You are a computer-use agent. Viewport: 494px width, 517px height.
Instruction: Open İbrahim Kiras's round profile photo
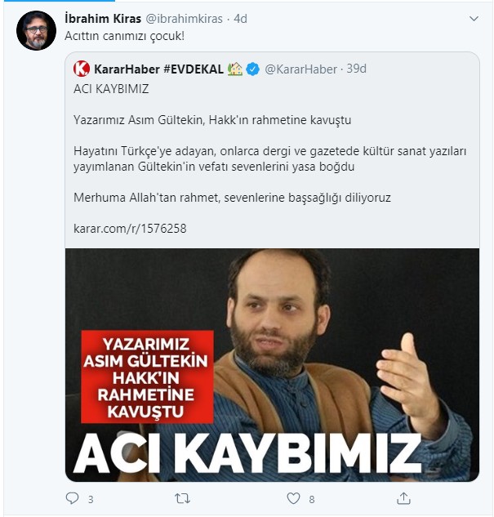tap(36, 30)
